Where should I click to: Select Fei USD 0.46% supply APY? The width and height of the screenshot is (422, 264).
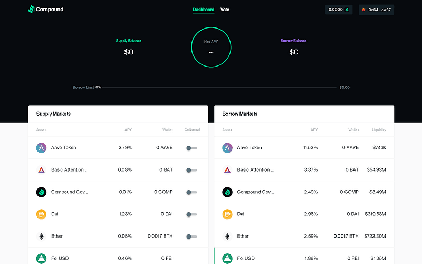125,258
